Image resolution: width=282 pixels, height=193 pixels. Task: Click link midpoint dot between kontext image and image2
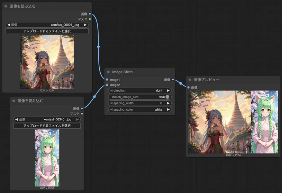[x=94, y=97]
